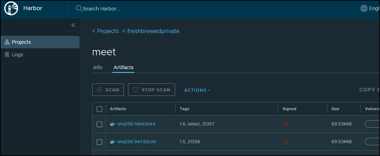Click the Harbor lighthouse logo

12,9
